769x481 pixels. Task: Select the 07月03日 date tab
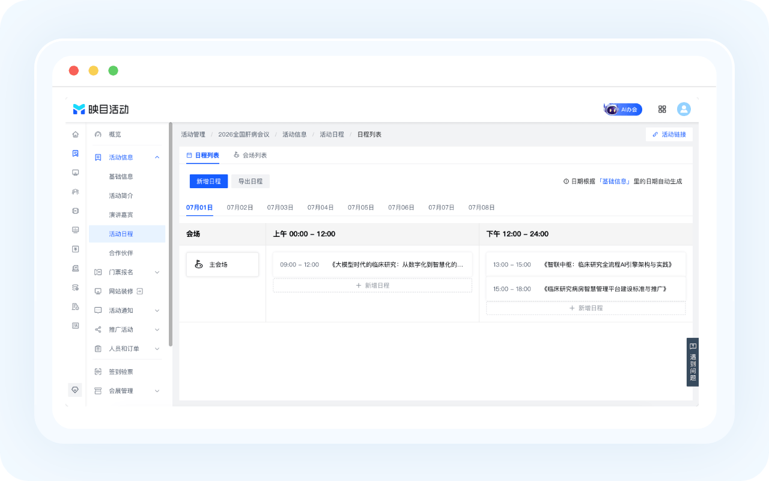pyautogui.click(x=280, y=207)
